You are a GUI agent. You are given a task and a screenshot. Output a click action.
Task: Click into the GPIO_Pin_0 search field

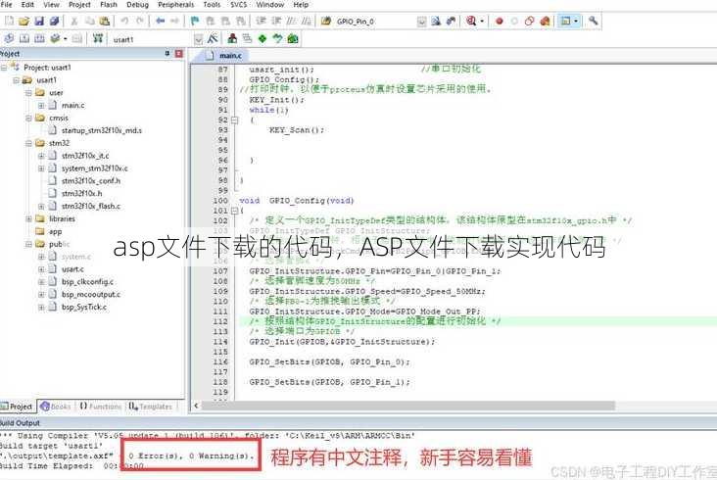coord(375,22)
